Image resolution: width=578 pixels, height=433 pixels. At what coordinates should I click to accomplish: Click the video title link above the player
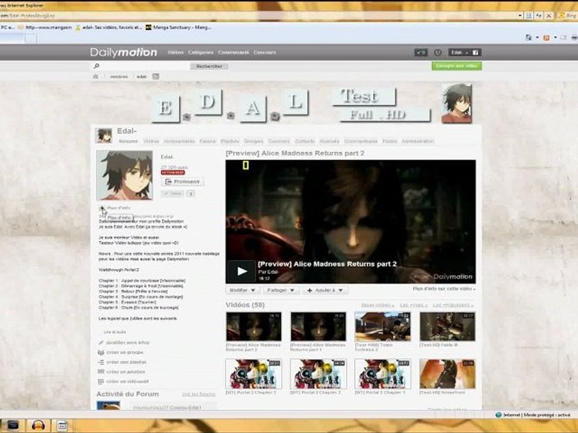(x=295, y=153)
